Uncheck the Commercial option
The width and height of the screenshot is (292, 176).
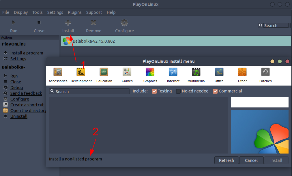(x=215, y=91)
